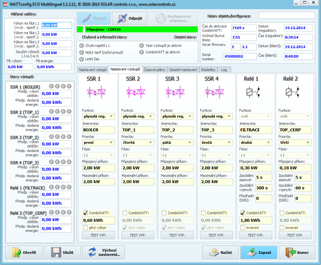This screenshot has width=321, height=265.
Task: Click the Letní čas status indicator
Action: click(82, 59)
